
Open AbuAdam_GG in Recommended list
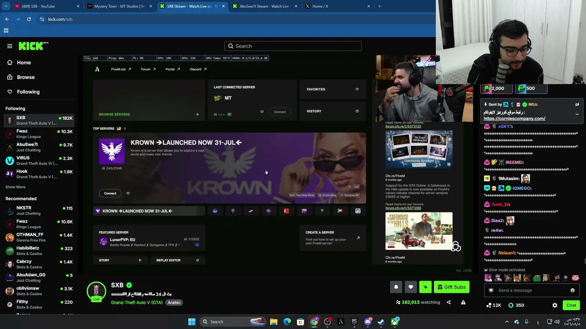tap(39, 277)
